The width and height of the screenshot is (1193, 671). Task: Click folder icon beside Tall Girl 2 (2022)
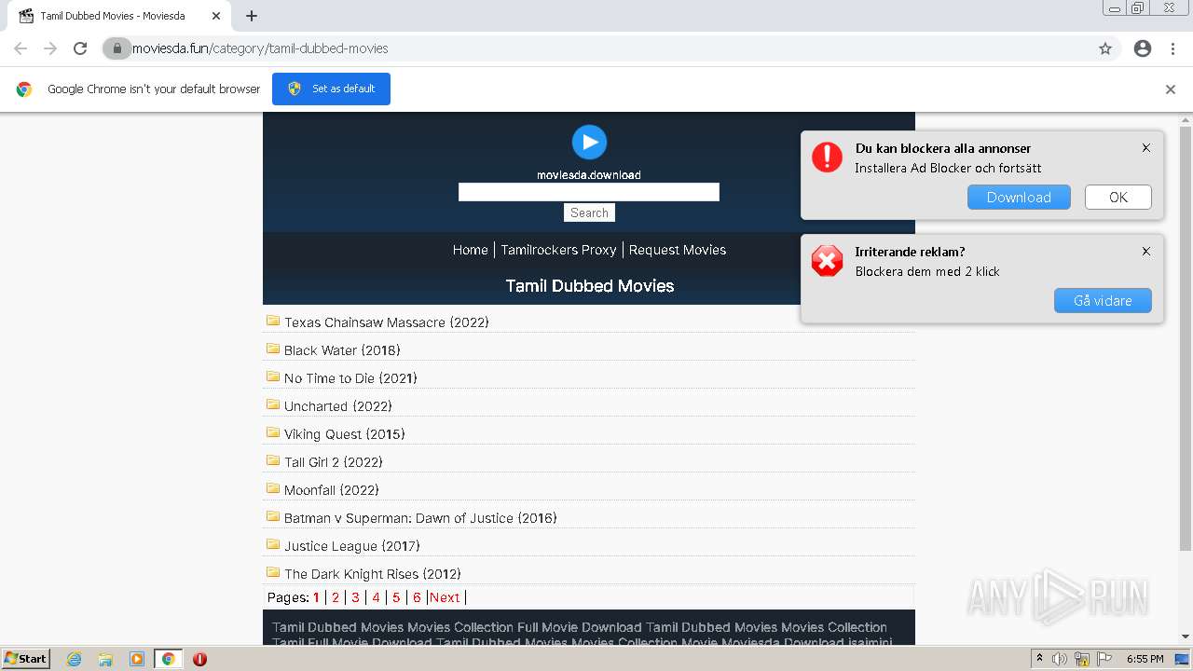pyautogui.click(x=273, y=460)
